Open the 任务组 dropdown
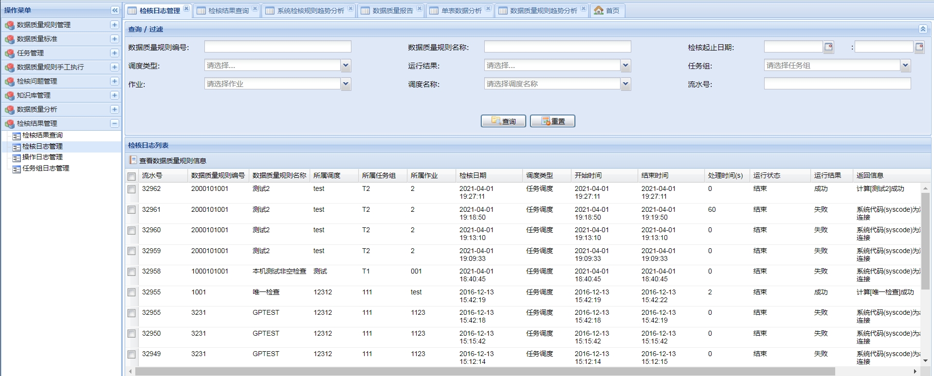Screen dimensions: 934x376 pyautogui.click(x=905, y=65)
